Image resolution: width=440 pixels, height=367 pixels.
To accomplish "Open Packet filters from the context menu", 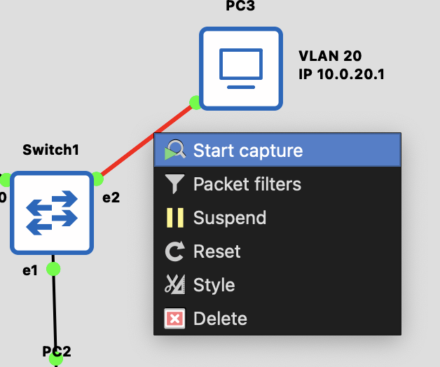I will click(x=247, y=184).
